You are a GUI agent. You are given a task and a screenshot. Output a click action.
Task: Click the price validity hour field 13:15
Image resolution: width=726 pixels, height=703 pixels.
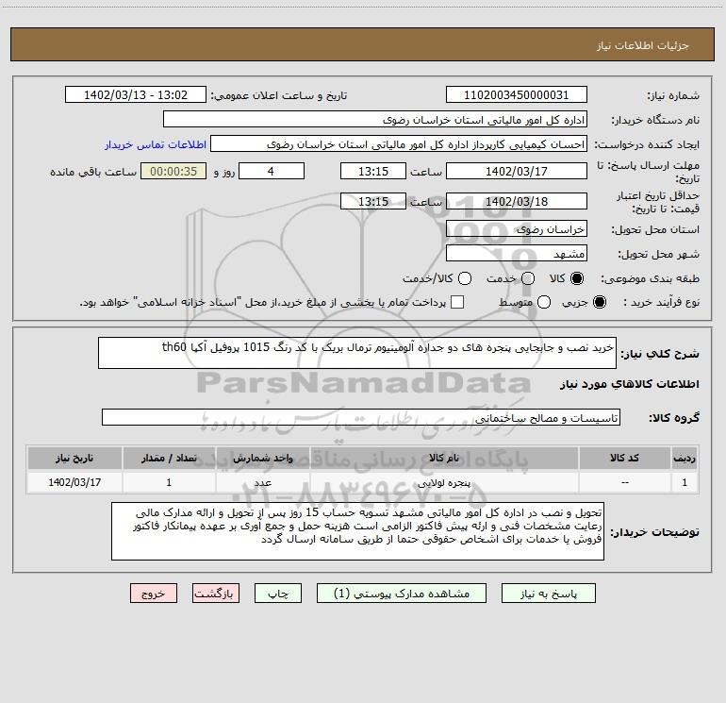pyautogui.click(x=373, y=201)
